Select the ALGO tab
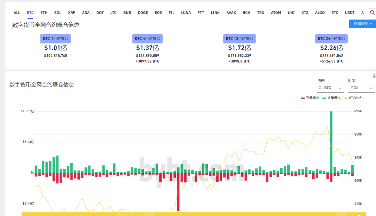 click(x=320, y=13)
